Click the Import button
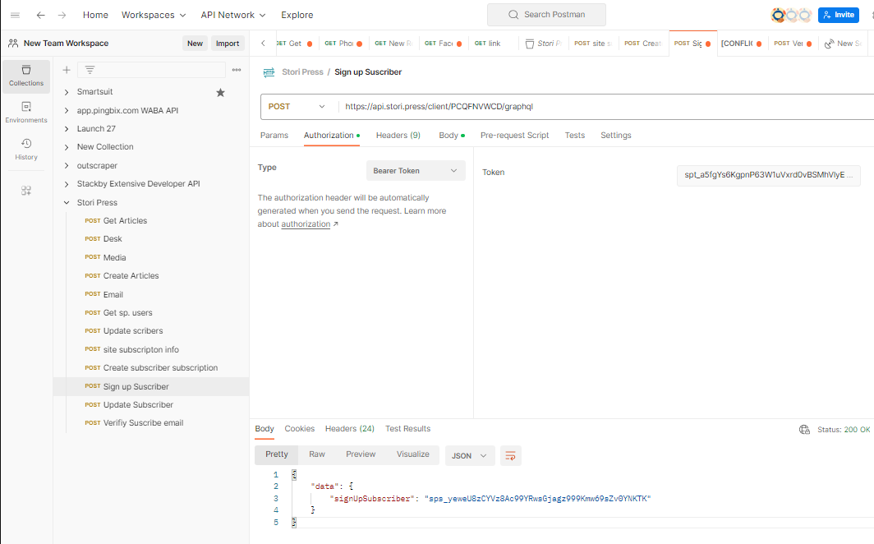The height and width of the screenshot is (544, 874). [228, 43]
